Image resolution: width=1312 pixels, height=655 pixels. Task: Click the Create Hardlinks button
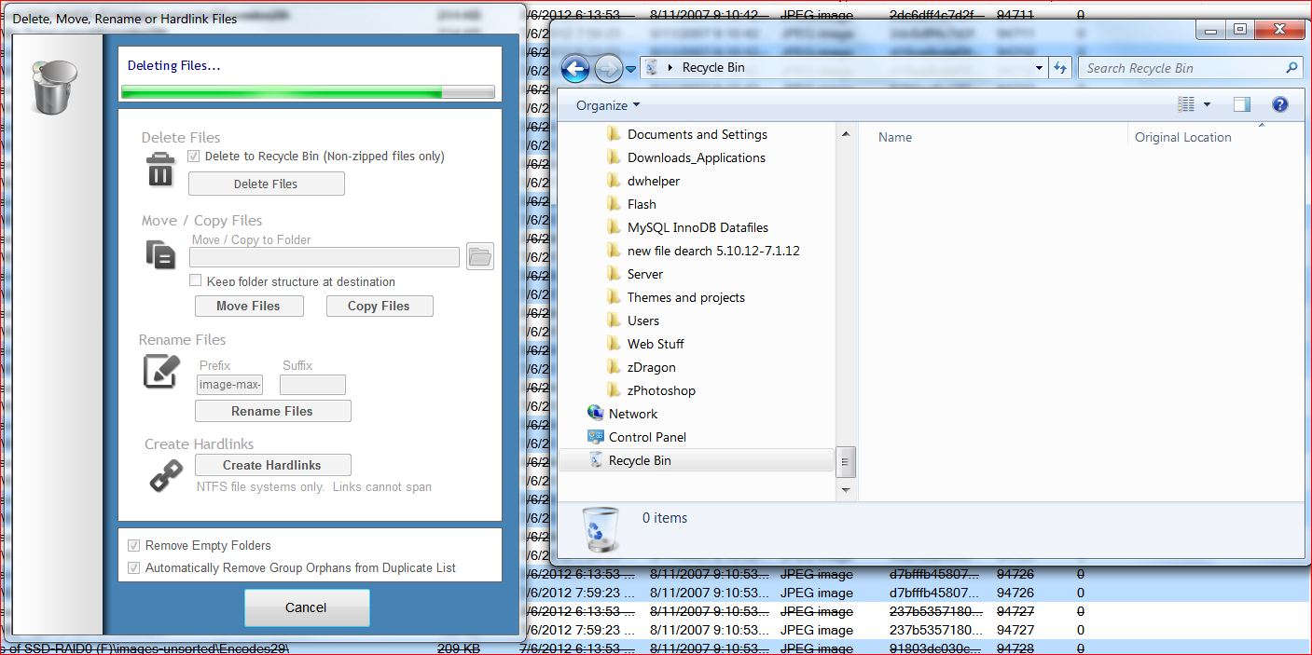click(x=272, y=465)
